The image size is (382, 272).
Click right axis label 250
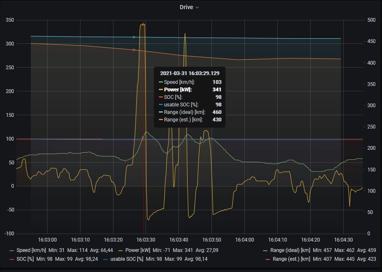(371, 127)
